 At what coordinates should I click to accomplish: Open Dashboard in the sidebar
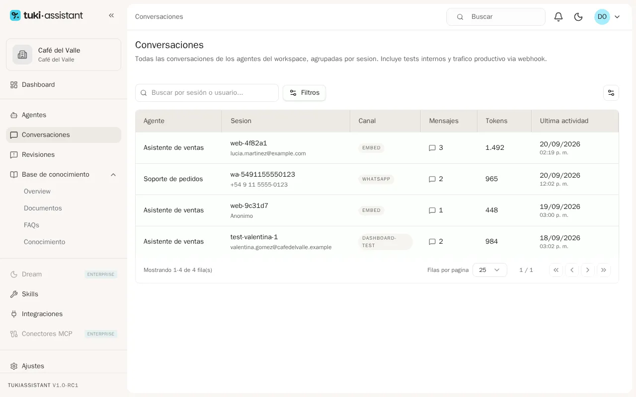pyautogui.click(x=64, y=85)
